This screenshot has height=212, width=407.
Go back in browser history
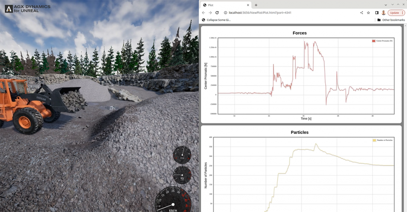pyautogui.click(x=203, y=13)
